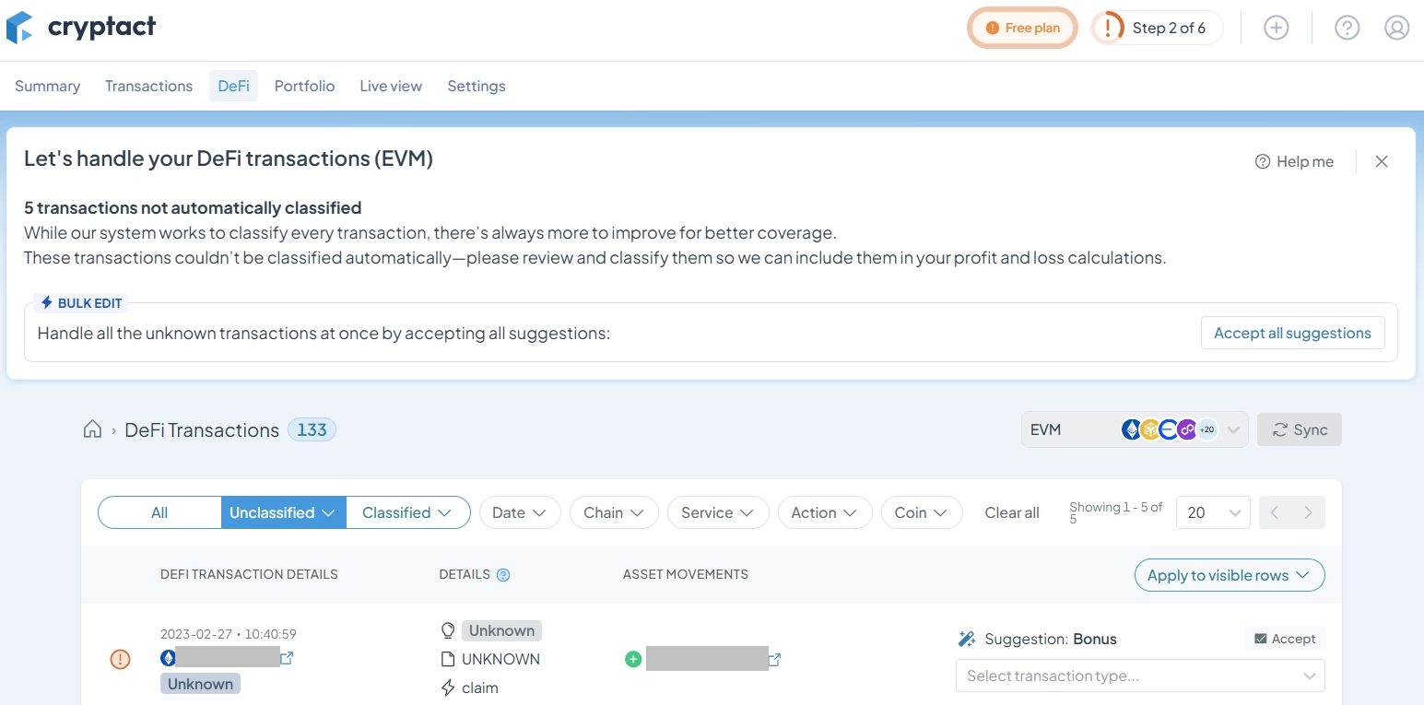Expand the Date filter
1424x705 pixels.
(520, 512)
